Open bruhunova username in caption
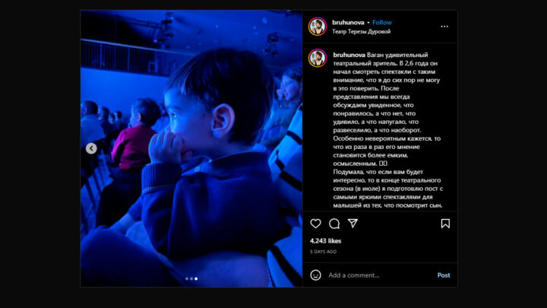Screen dimensions: 547x308 point(349,55)
